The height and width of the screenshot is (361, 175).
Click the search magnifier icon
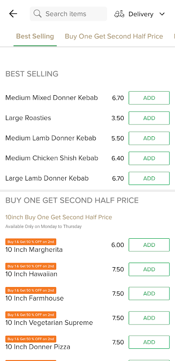tap(37, 14)
